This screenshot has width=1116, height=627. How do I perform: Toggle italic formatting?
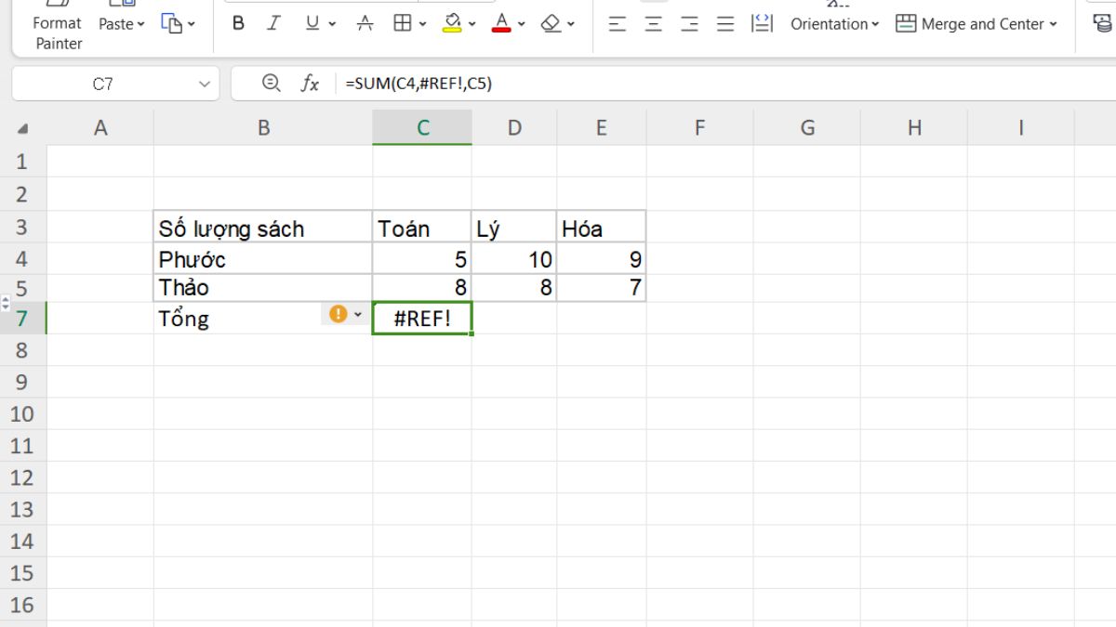point(273,24)
